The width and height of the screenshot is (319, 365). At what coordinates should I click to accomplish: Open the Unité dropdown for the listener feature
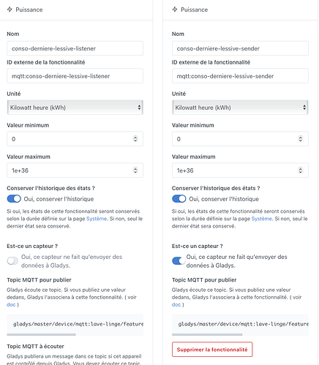75,108
